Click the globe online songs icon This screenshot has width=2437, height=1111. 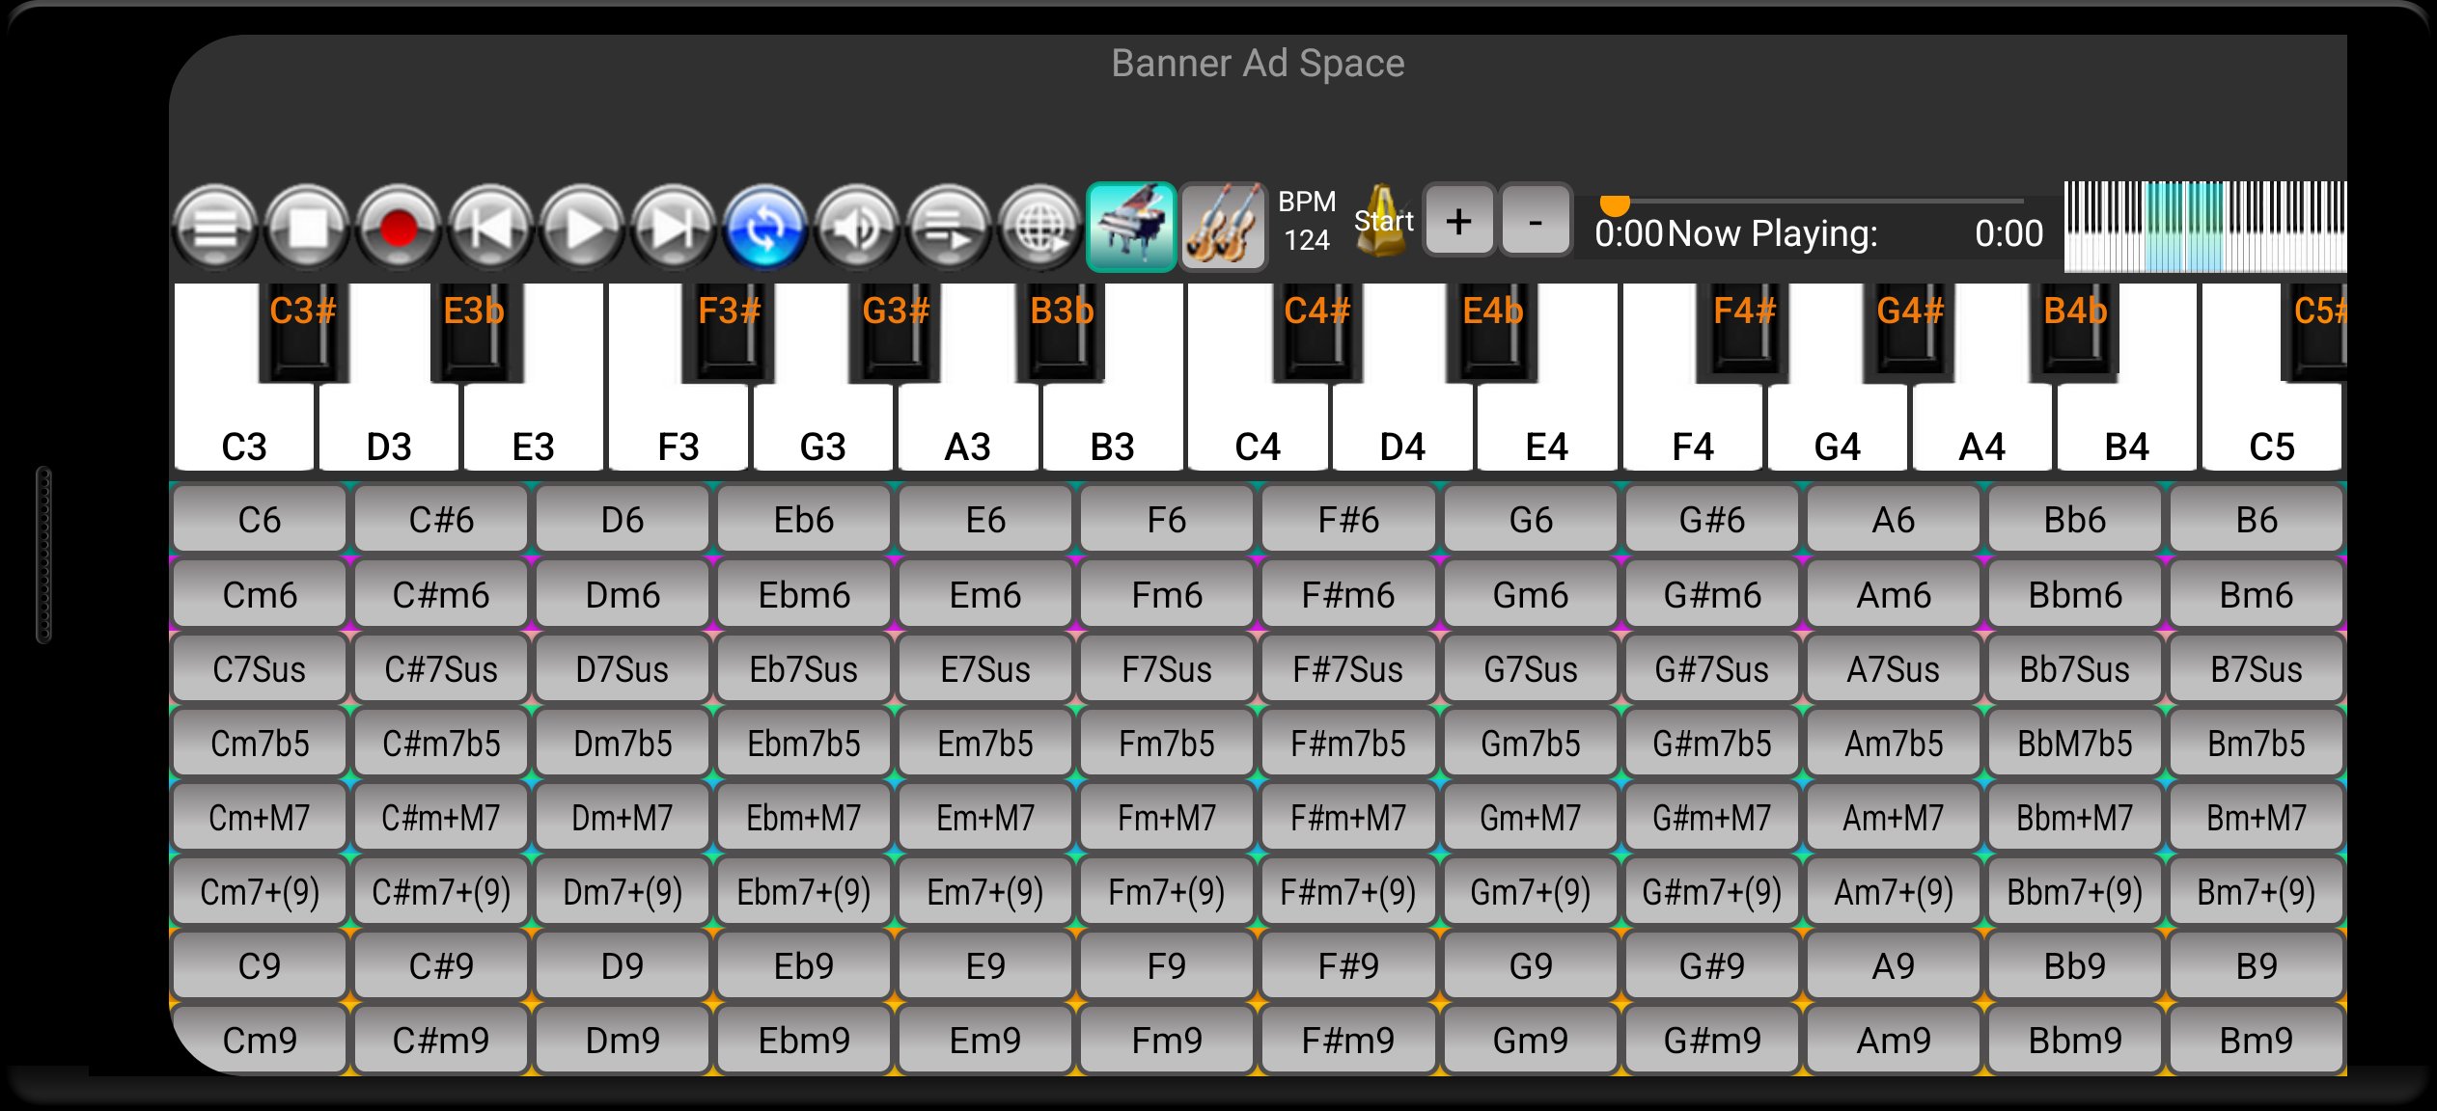tap(1039, 229)
